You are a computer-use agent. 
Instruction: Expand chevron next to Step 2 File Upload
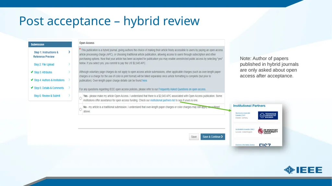(x=69, y=64)
